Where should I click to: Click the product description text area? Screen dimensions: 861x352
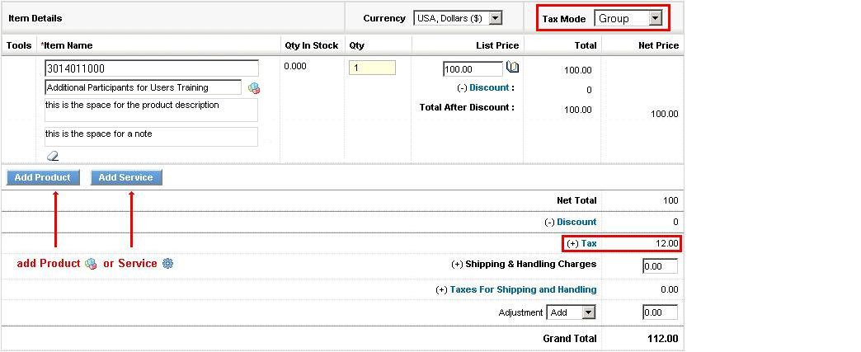coord(151,110)
